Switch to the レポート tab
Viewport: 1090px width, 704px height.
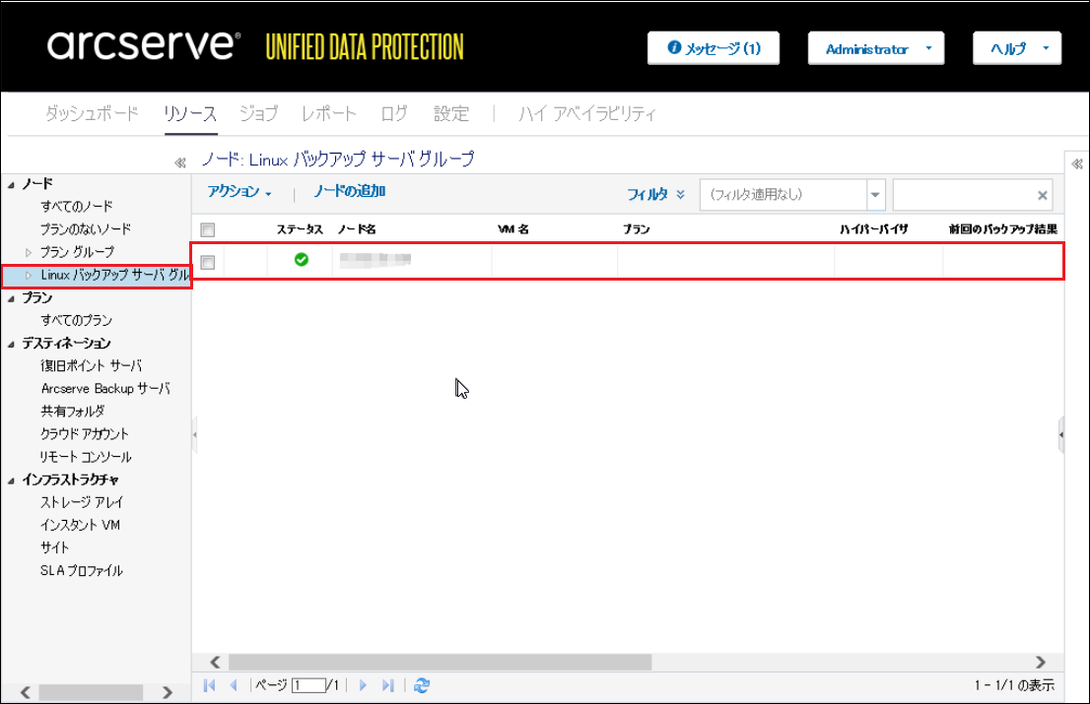329,113
